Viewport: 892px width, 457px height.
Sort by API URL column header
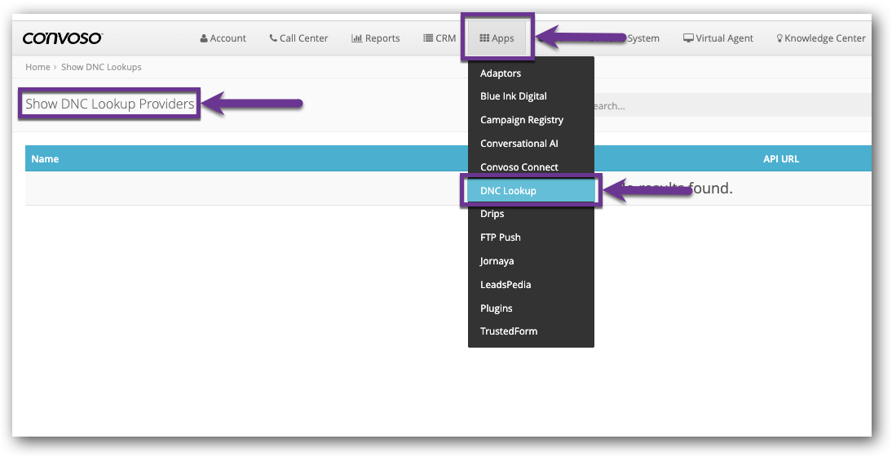[781, 159]
